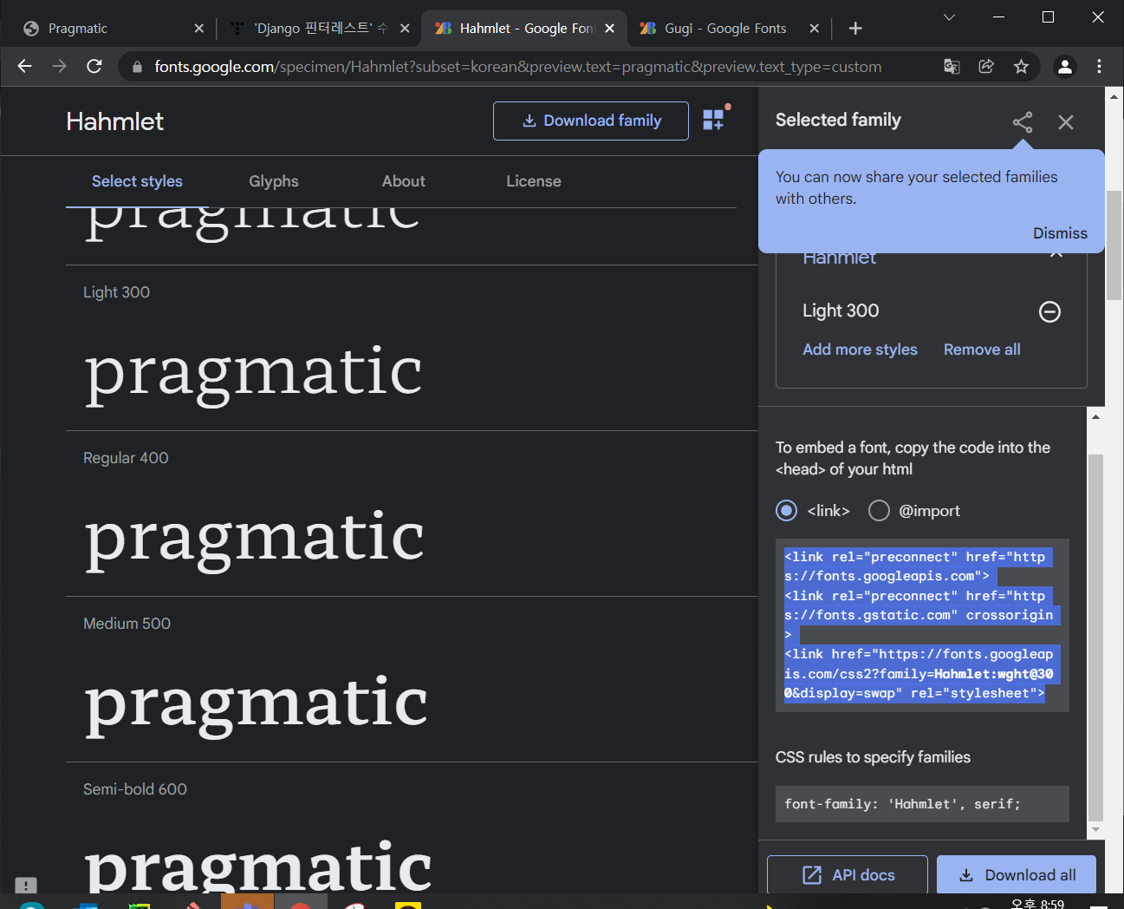Image resolution: width=1124 pixels, height=909 pixels.
Task: Select the @import embed option
Action: point(879,511)
